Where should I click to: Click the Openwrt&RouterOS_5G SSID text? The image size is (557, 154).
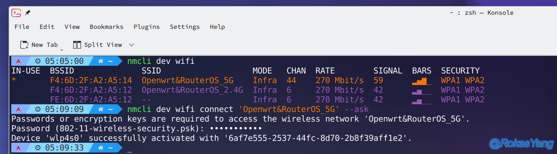tap(187, 81)
